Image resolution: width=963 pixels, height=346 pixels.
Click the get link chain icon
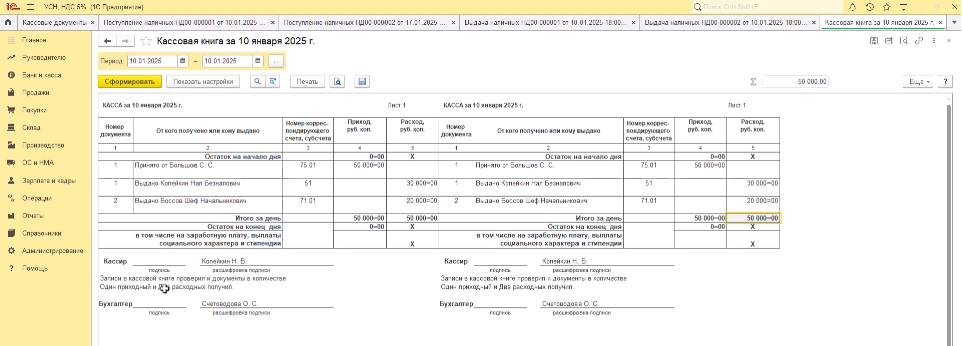pos(919,41)
